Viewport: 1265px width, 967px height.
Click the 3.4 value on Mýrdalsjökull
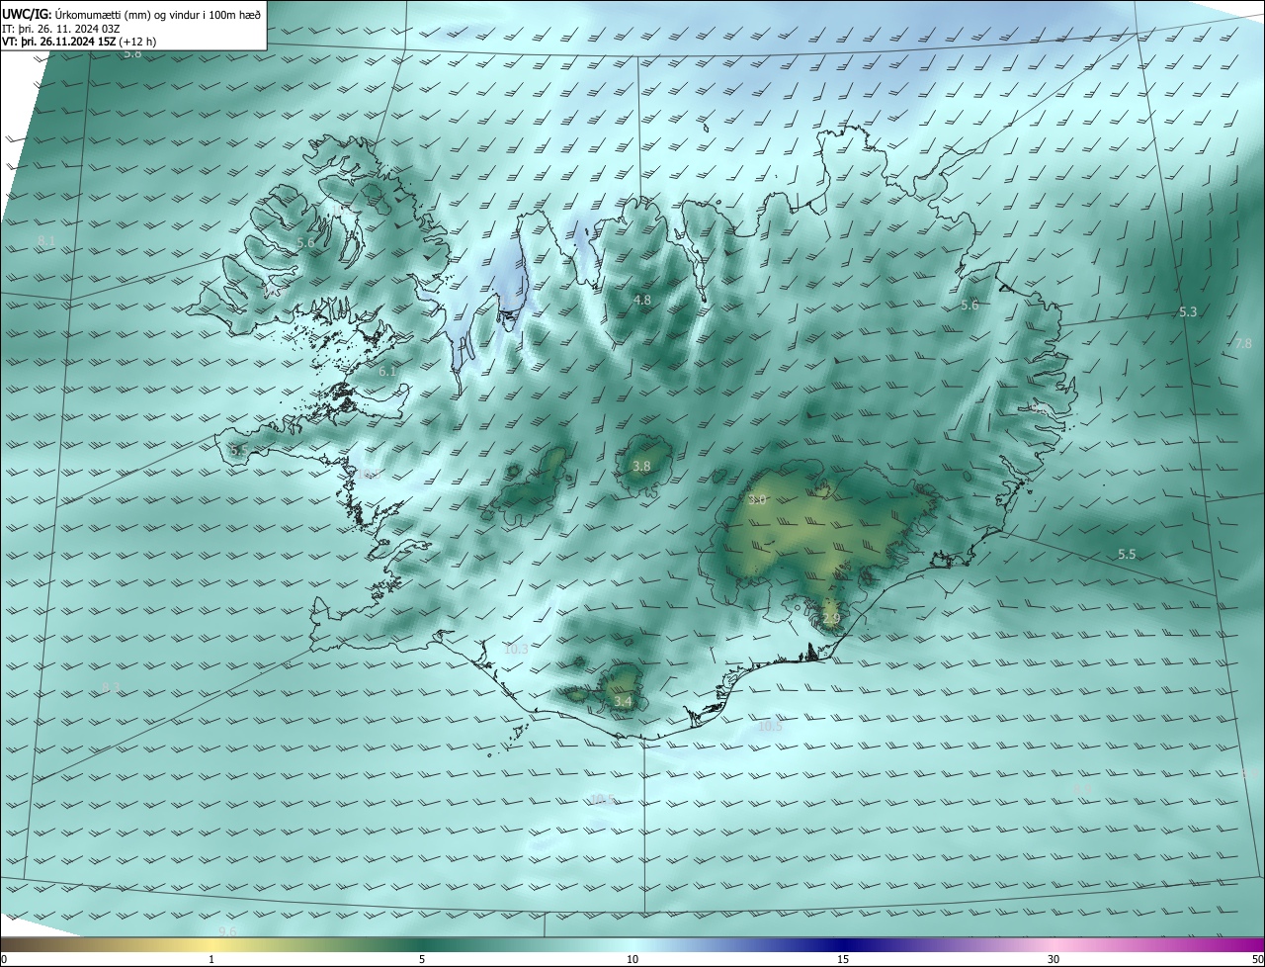[x=623, y=702]
